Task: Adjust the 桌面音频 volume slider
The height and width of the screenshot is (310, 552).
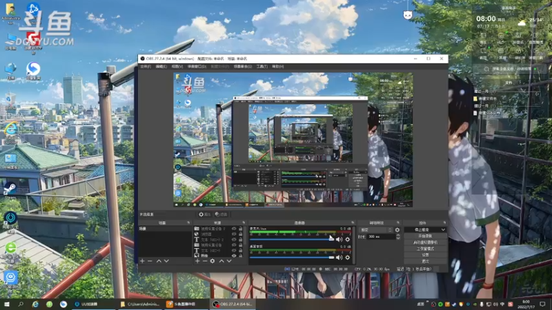Action: (292, 258)
